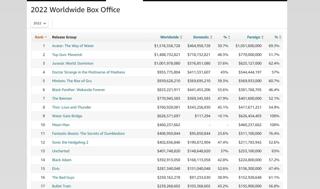Click Jurassic World: Dominion title
This screenshot has height=189, width=320.
pyautogui.click(x=73, y=63)
